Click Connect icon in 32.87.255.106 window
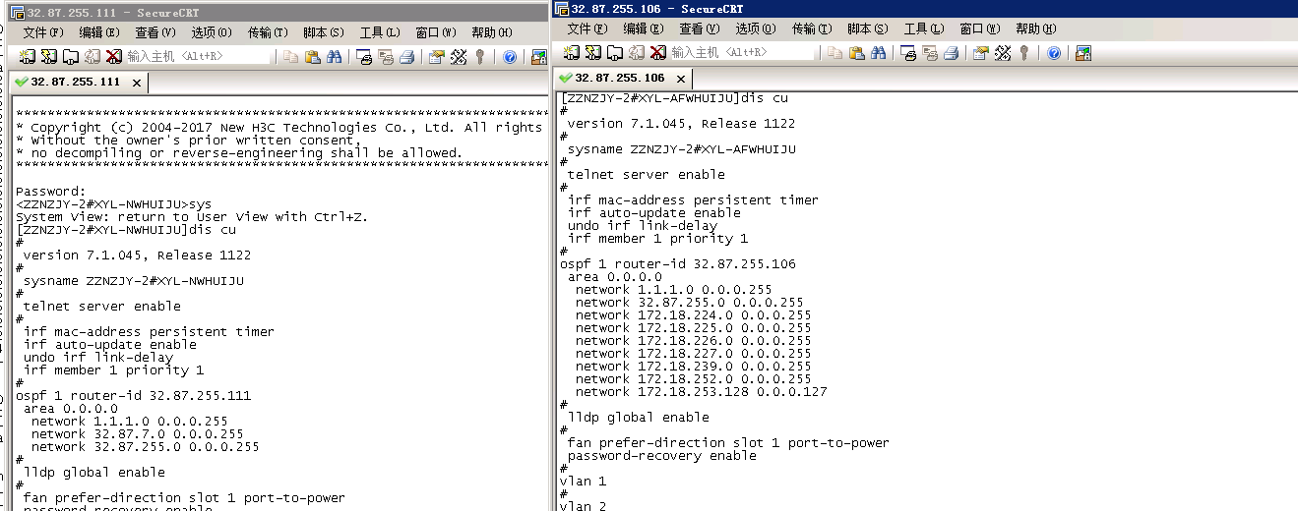1298x511 pixels. [x=571, y=53]
